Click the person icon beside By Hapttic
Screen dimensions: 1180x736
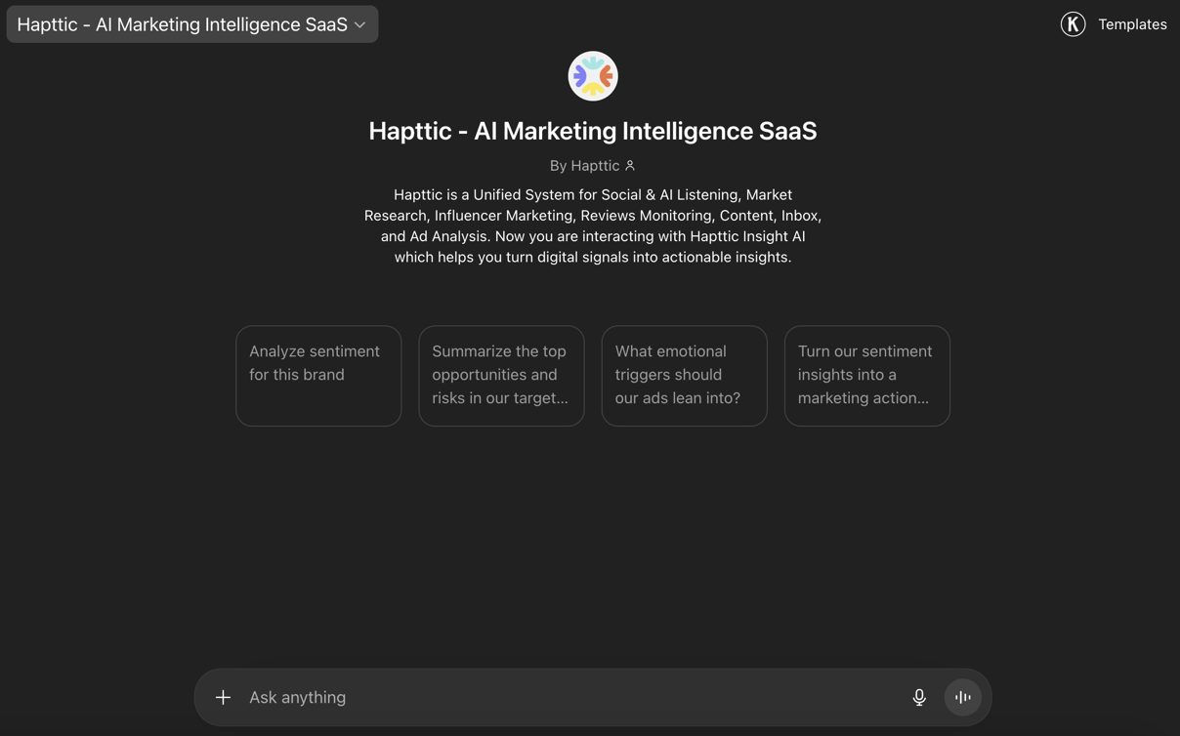click(x=630, y=166)
